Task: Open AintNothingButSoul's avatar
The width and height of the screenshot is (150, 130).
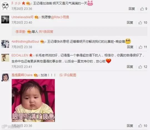Action: [x=5, y=44]
